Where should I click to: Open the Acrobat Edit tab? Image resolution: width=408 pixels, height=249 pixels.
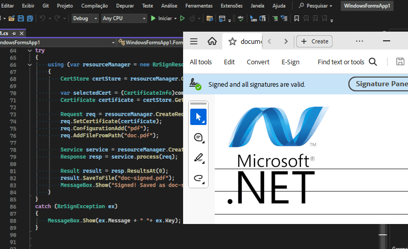(229, 62)
